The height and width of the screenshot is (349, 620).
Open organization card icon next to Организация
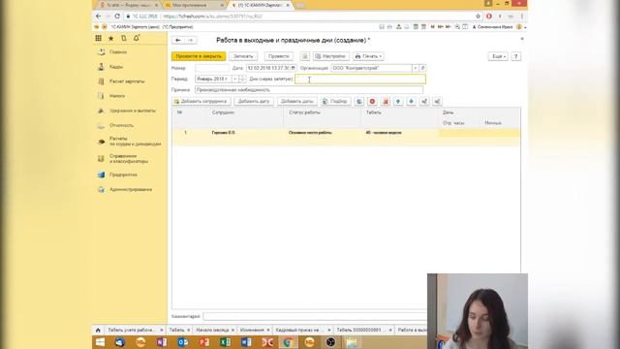[422, 68]
